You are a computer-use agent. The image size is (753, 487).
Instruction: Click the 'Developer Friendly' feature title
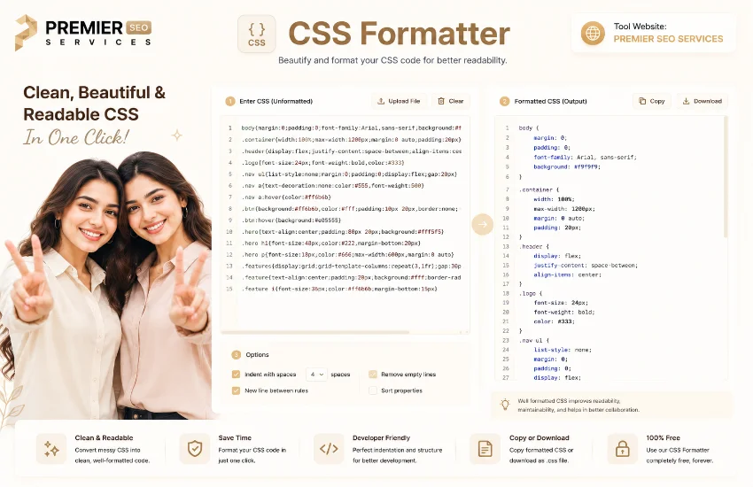coord(381,437)
